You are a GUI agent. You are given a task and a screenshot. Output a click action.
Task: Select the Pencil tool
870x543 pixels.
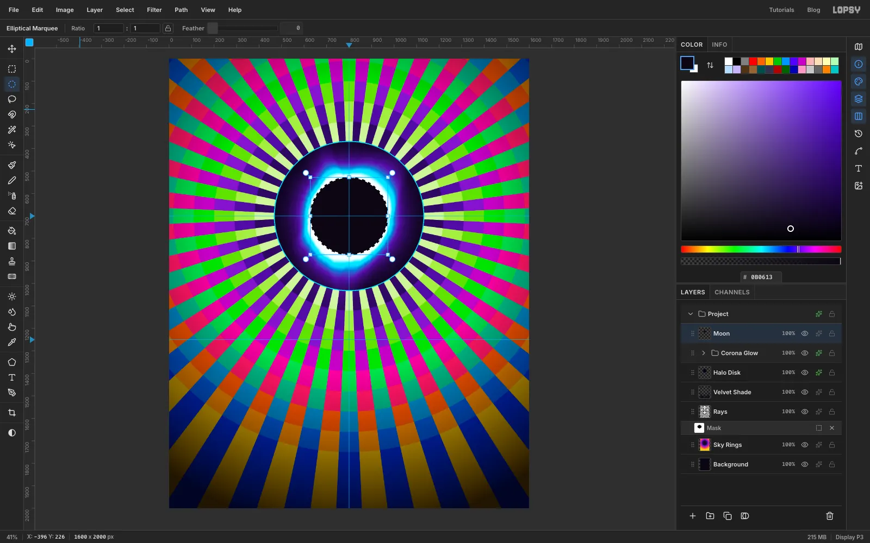click(x=12, y=180)
